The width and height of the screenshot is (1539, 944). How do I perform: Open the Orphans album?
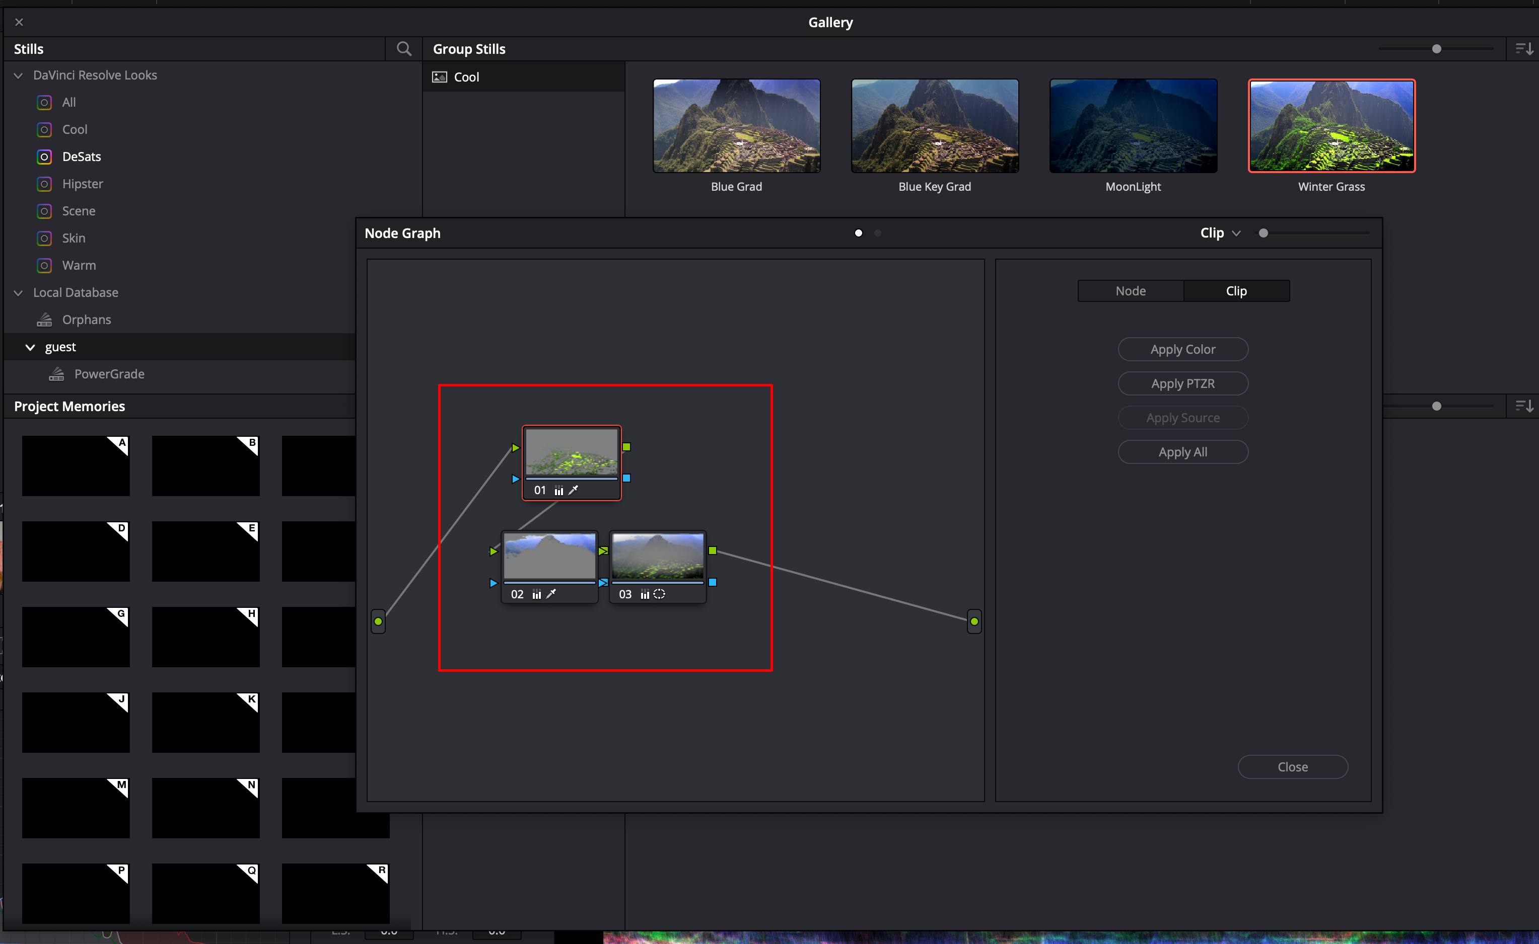click(x=86, y=320)
